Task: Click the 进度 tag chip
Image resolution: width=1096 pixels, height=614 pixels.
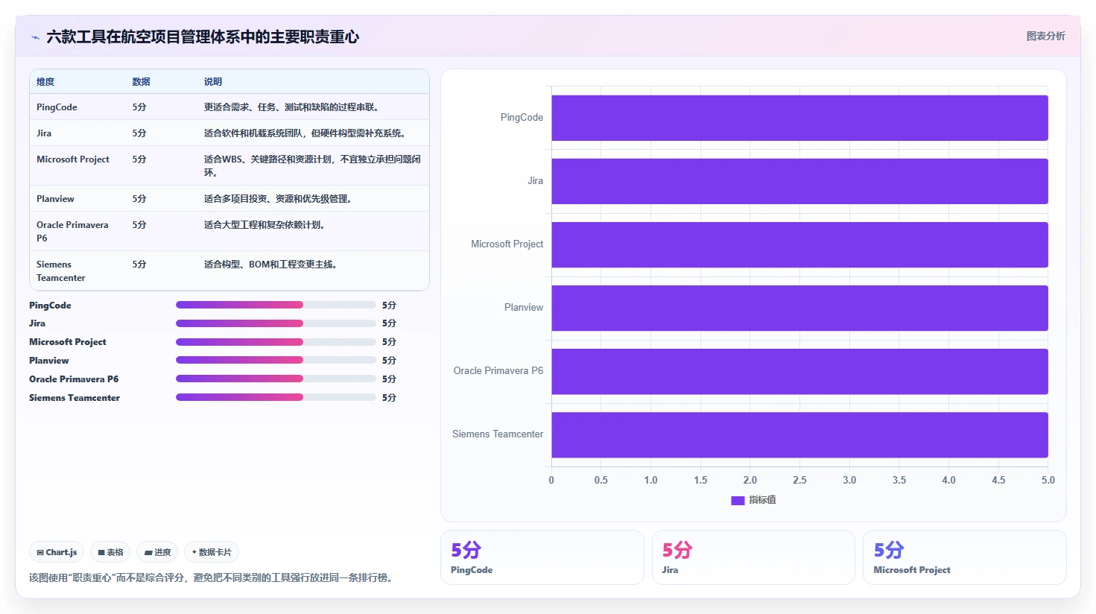Action: [x=157, y=552]
